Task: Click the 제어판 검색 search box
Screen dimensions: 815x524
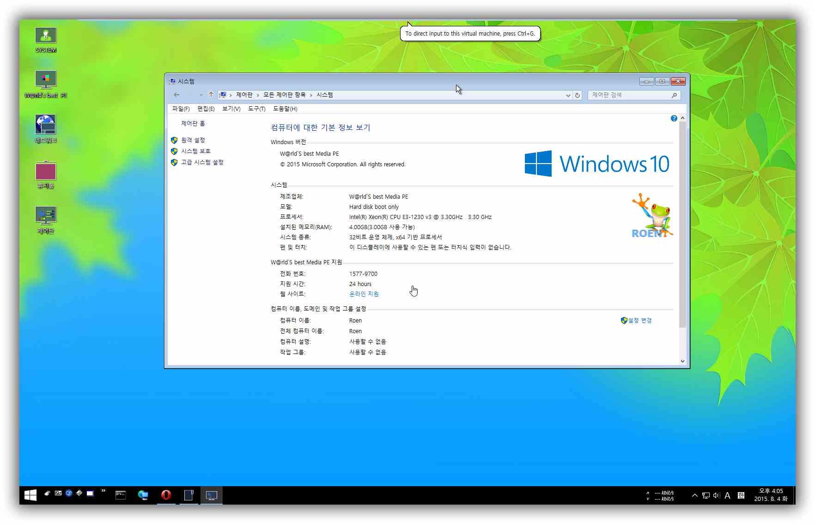Action: pyautogui.click(x=634, y=95)
